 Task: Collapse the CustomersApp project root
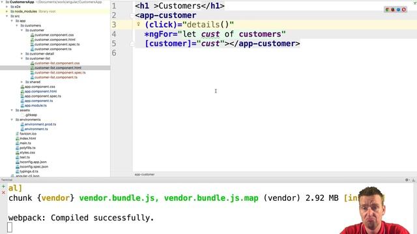click(x=2, y=2)
